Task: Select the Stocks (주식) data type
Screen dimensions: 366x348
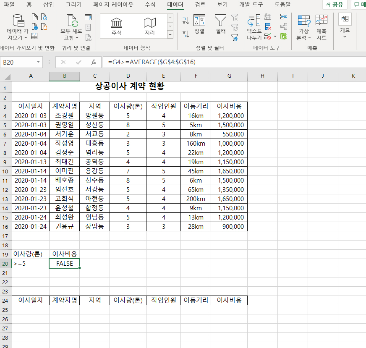Action: tap(117, 26)
